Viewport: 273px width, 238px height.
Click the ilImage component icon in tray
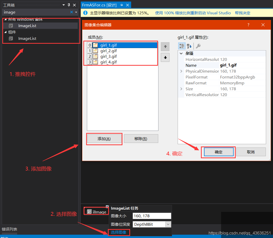click(89, 212)
